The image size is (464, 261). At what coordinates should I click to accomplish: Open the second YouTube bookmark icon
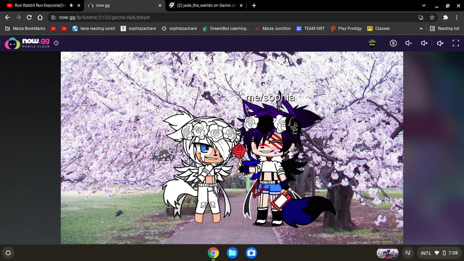coord(64,28)
